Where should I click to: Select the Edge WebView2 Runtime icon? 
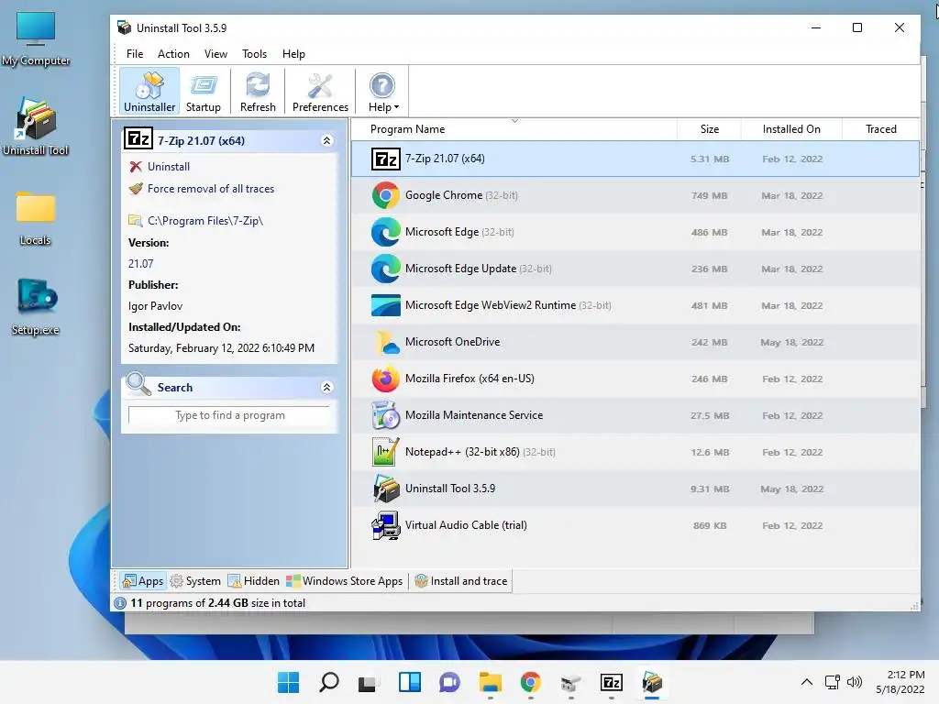pos(386,305)
